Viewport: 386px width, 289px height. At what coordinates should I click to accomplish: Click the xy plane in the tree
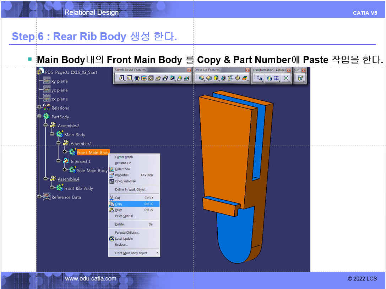tap(59, 81)
